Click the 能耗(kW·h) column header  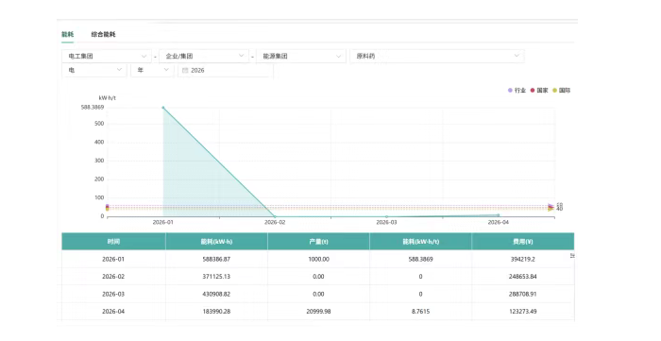tap(216, 242)
